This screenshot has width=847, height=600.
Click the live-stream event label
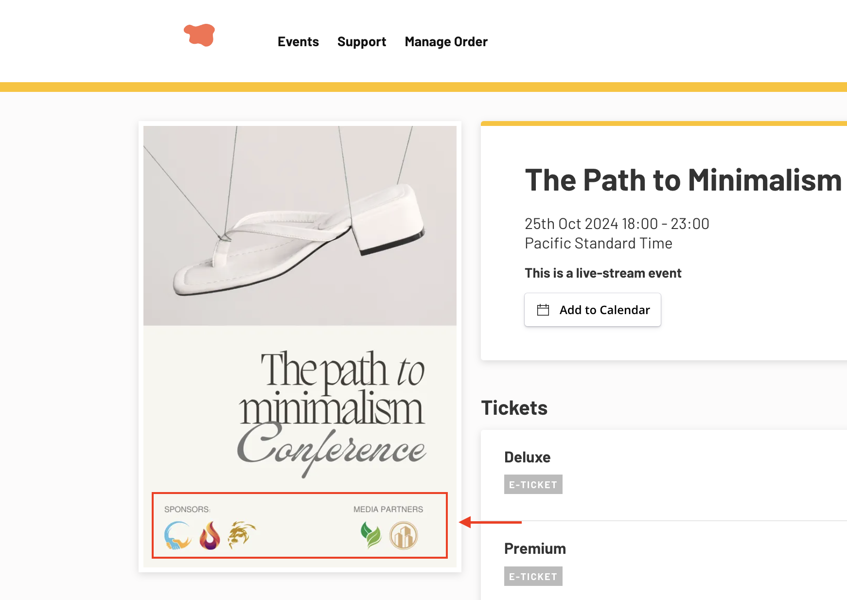coord(603,273)
